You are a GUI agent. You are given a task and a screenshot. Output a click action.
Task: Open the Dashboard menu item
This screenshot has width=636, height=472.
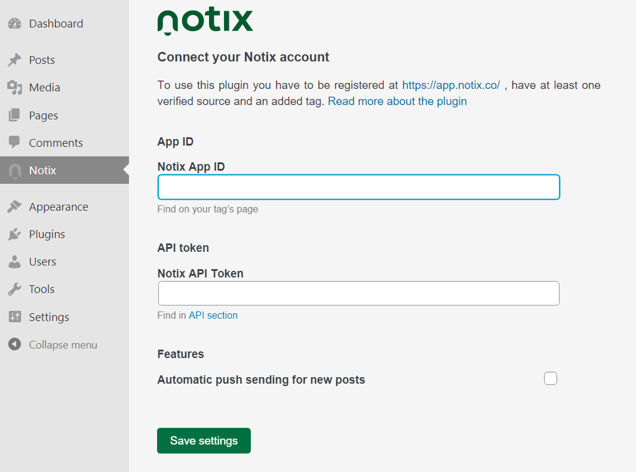[56, 23]
